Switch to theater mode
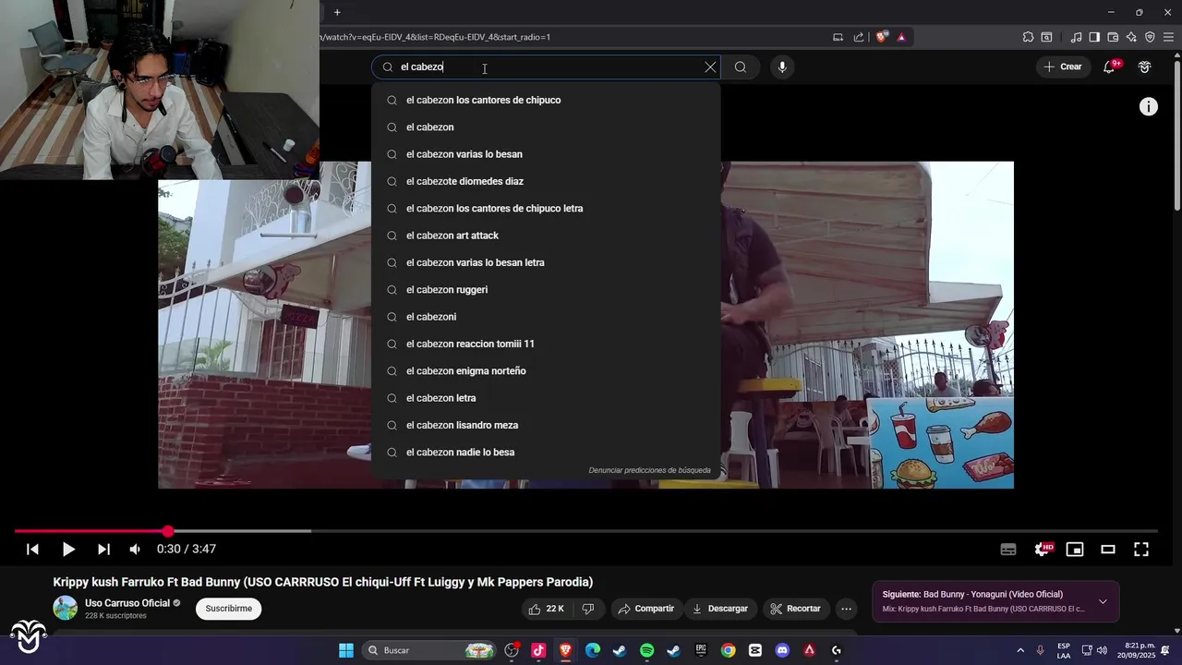 (1108, 549)
